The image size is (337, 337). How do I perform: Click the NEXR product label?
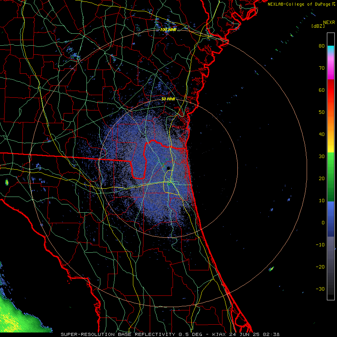pyautogui.click(x=329, y=22)
